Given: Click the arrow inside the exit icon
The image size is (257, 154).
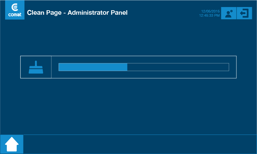Looking at the screenshot, I should pos(243,13).
